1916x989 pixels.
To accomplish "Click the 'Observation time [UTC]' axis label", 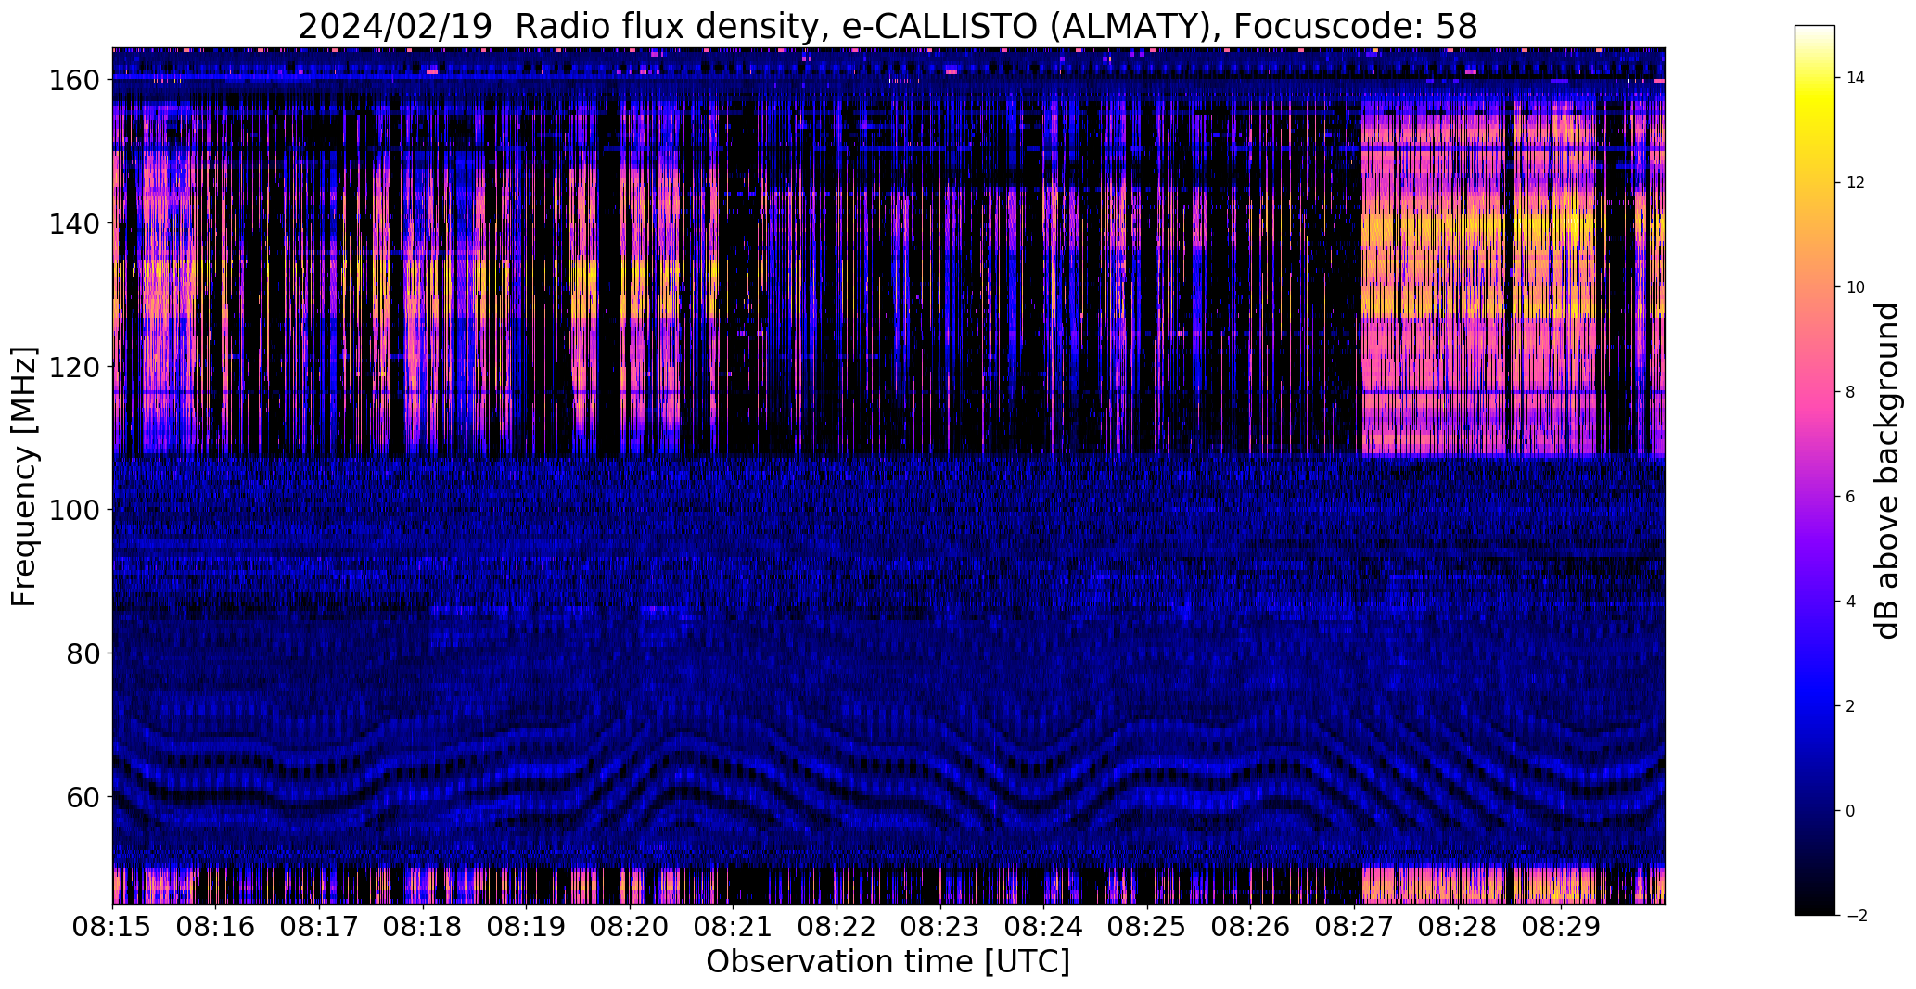I will [x=888, y=962].
